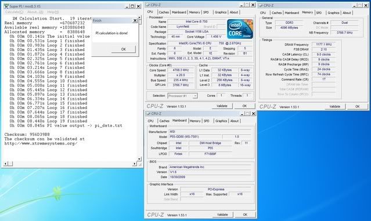Click Super PI horizontal scrollbar left arrow
The image size is (371, 221).
[x=6, y=164]
